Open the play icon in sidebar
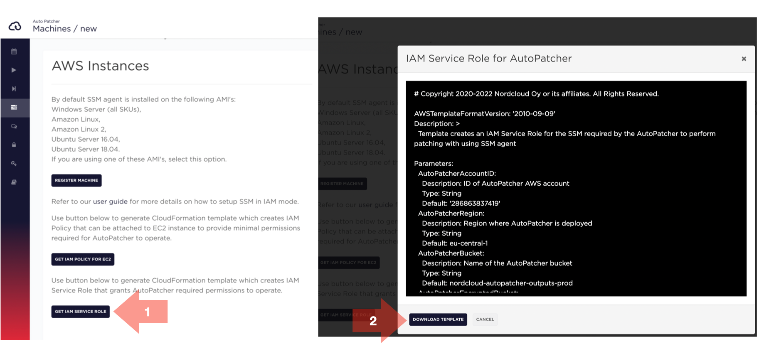The height and width of the screenshot is (344, 759). click(x=14, y=70)
